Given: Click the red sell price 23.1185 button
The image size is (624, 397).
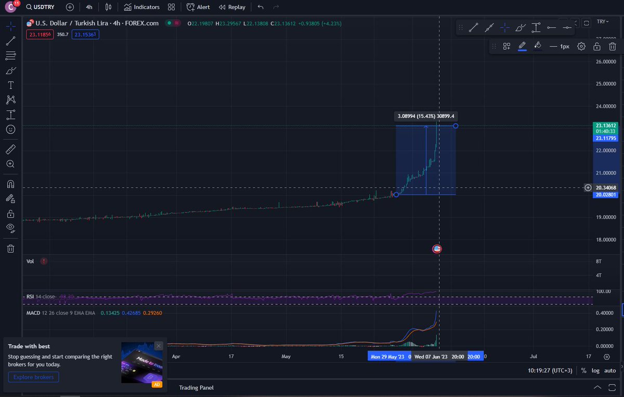Looking at the screenshot, I should tap(39, 34).
